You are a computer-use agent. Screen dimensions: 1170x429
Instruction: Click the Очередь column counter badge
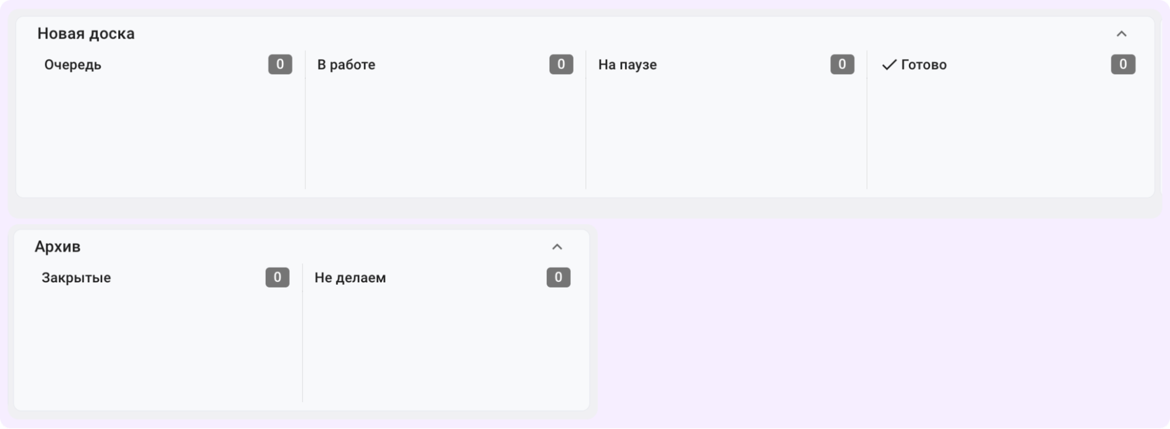(280, 64)
